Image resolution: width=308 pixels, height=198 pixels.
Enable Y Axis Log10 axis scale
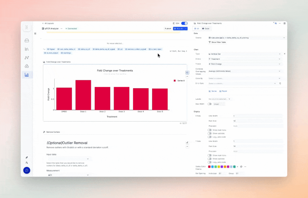(210, 162)
